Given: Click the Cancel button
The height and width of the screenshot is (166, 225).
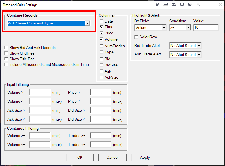Looking at the screenshot, I should pyautogui.click(x=112, y=157).
